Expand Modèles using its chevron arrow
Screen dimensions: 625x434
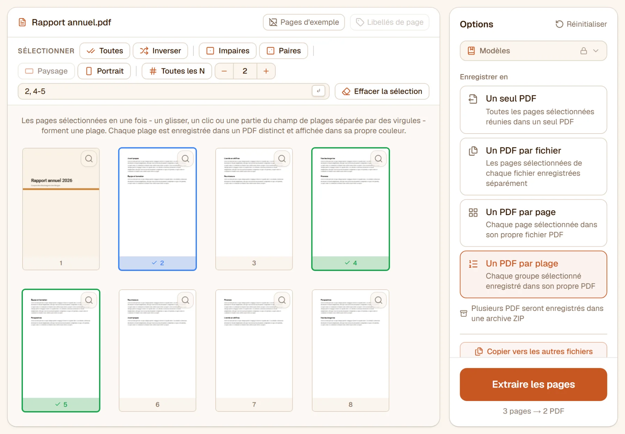(x=596, y=51)
